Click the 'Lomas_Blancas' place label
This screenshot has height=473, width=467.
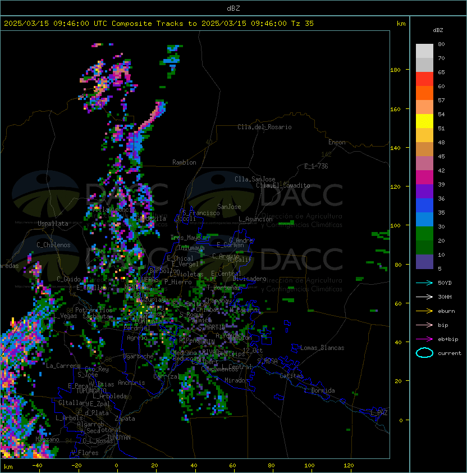[x=322, y=348]
